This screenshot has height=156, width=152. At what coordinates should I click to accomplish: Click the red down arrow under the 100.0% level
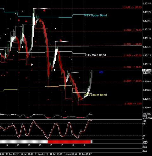(x=44, y=10)
